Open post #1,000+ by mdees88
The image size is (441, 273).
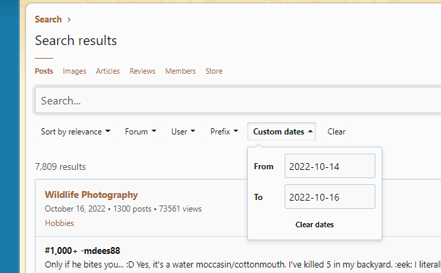(x=82, y=250)
